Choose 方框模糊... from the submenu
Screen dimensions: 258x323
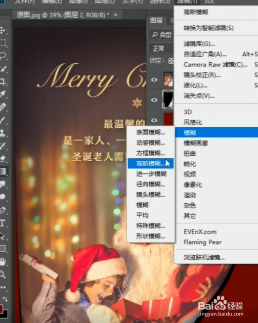click(151, 153)
